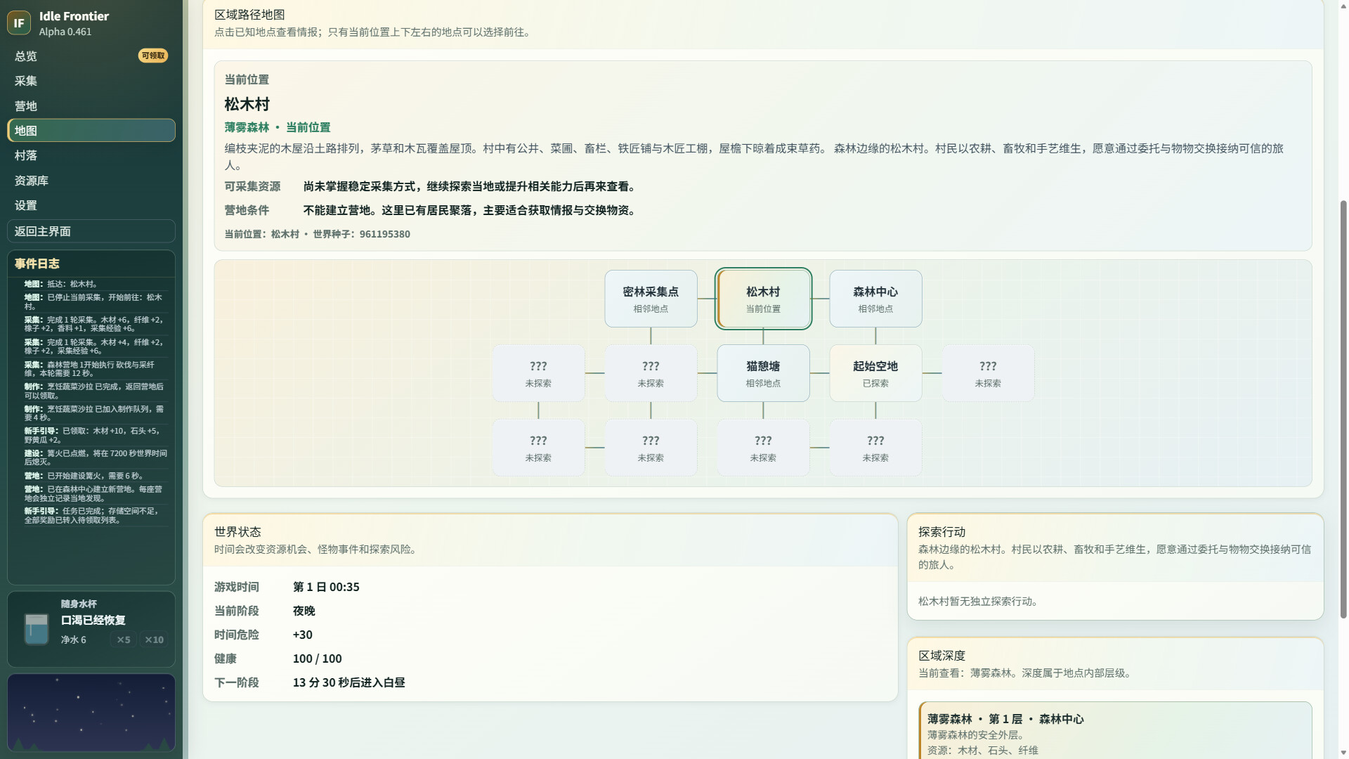Image resolution: width=1349 pixels, height=759 pixels.
Task: Click the 返回主界面 button
Action: click(x=91, y=231)
